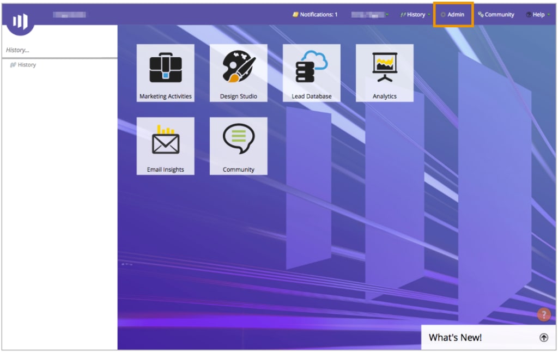Open the Design Studio tile
The width and height of the screenshot is (558, 352).
(239, 73)
